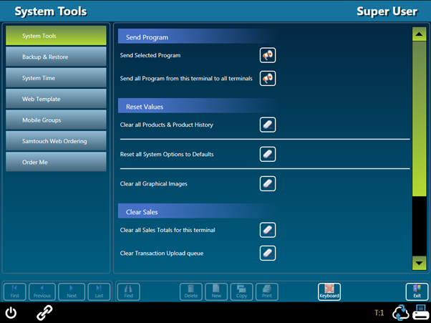Exit the System Tools screen
This screenshot has height=323, width=431.
[x=416, y=291]
